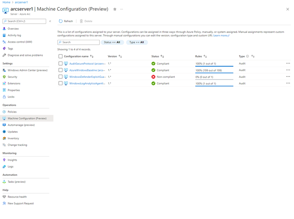This screenshot has width=294, height=219.
Task: Open AzureWindowsBaseline configuration link
Action: [87, 70]
